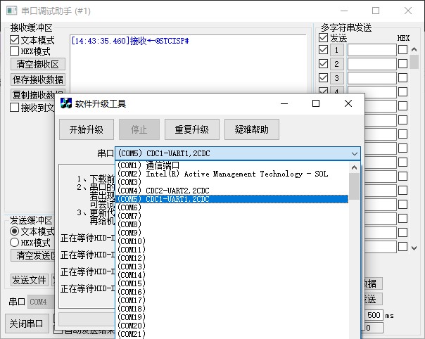Viewport: 425px width, 339px height.
Task: Click string input field for row 3
Action: tap(372, 78)
